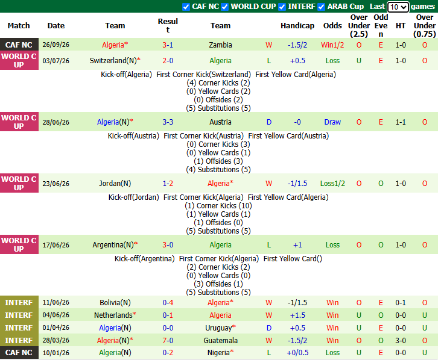
Task: Click the 3-0 result versus Argentina
Action: (168, 244)
